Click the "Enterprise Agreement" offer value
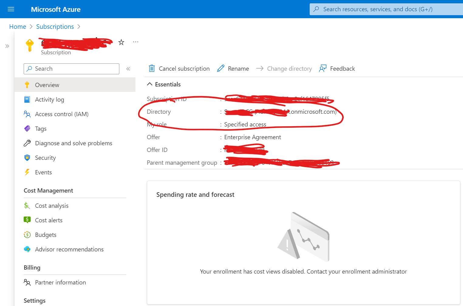463x306 pixels. [253, 137]
